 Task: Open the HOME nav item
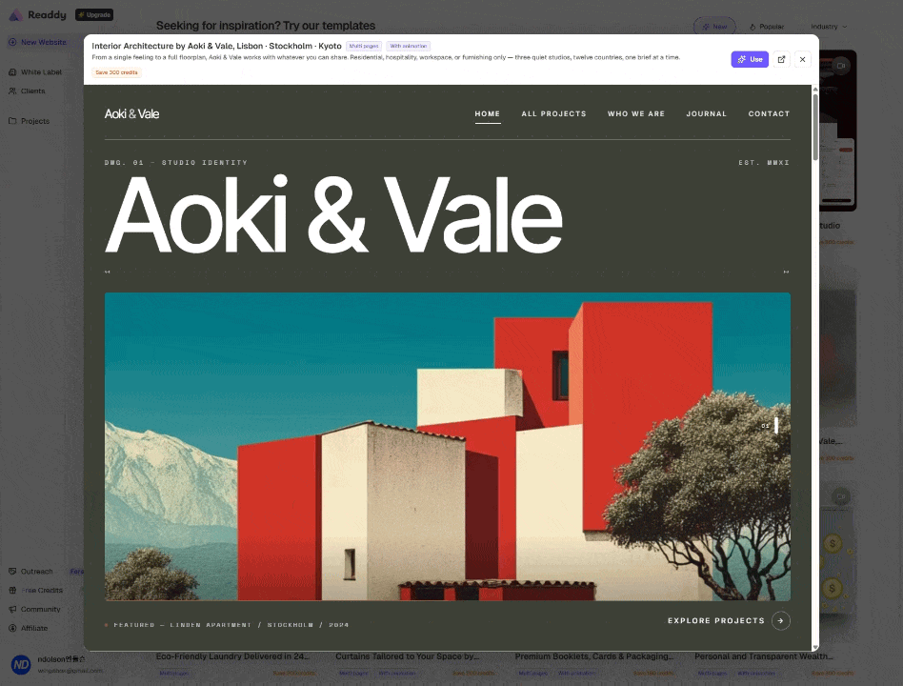(x=487, y=114)
